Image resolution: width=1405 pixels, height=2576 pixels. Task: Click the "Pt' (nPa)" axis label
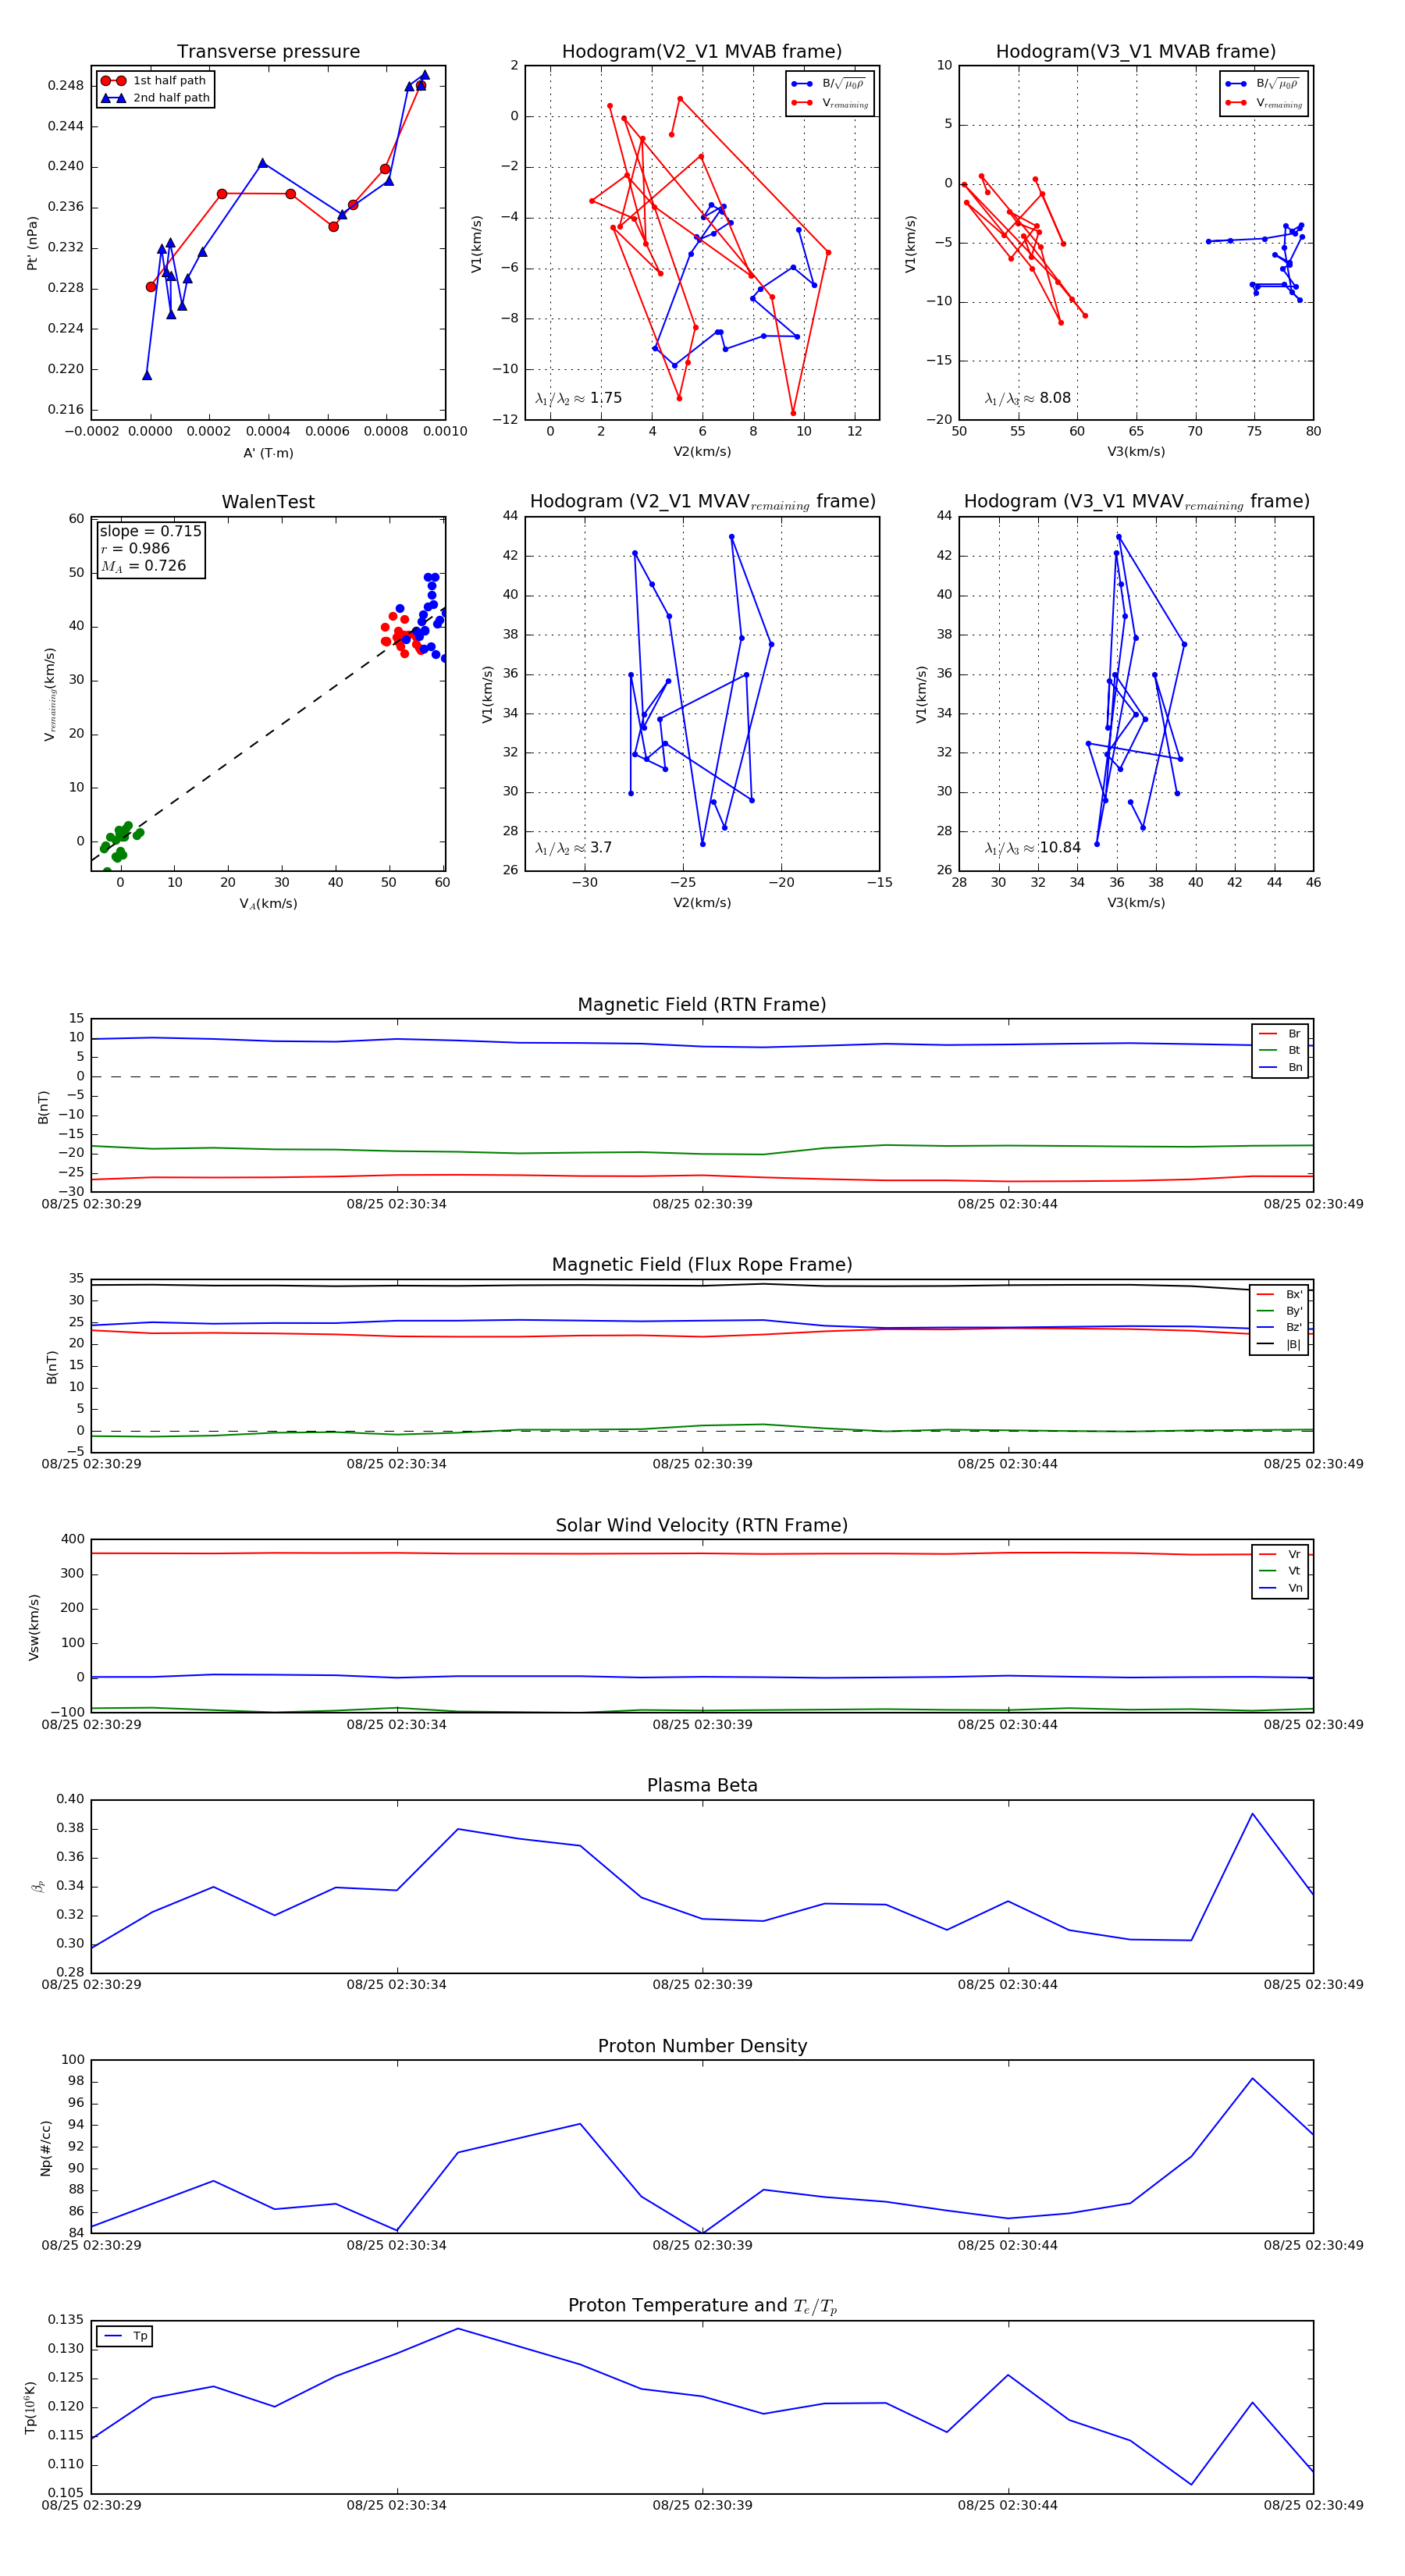point(32,243)
